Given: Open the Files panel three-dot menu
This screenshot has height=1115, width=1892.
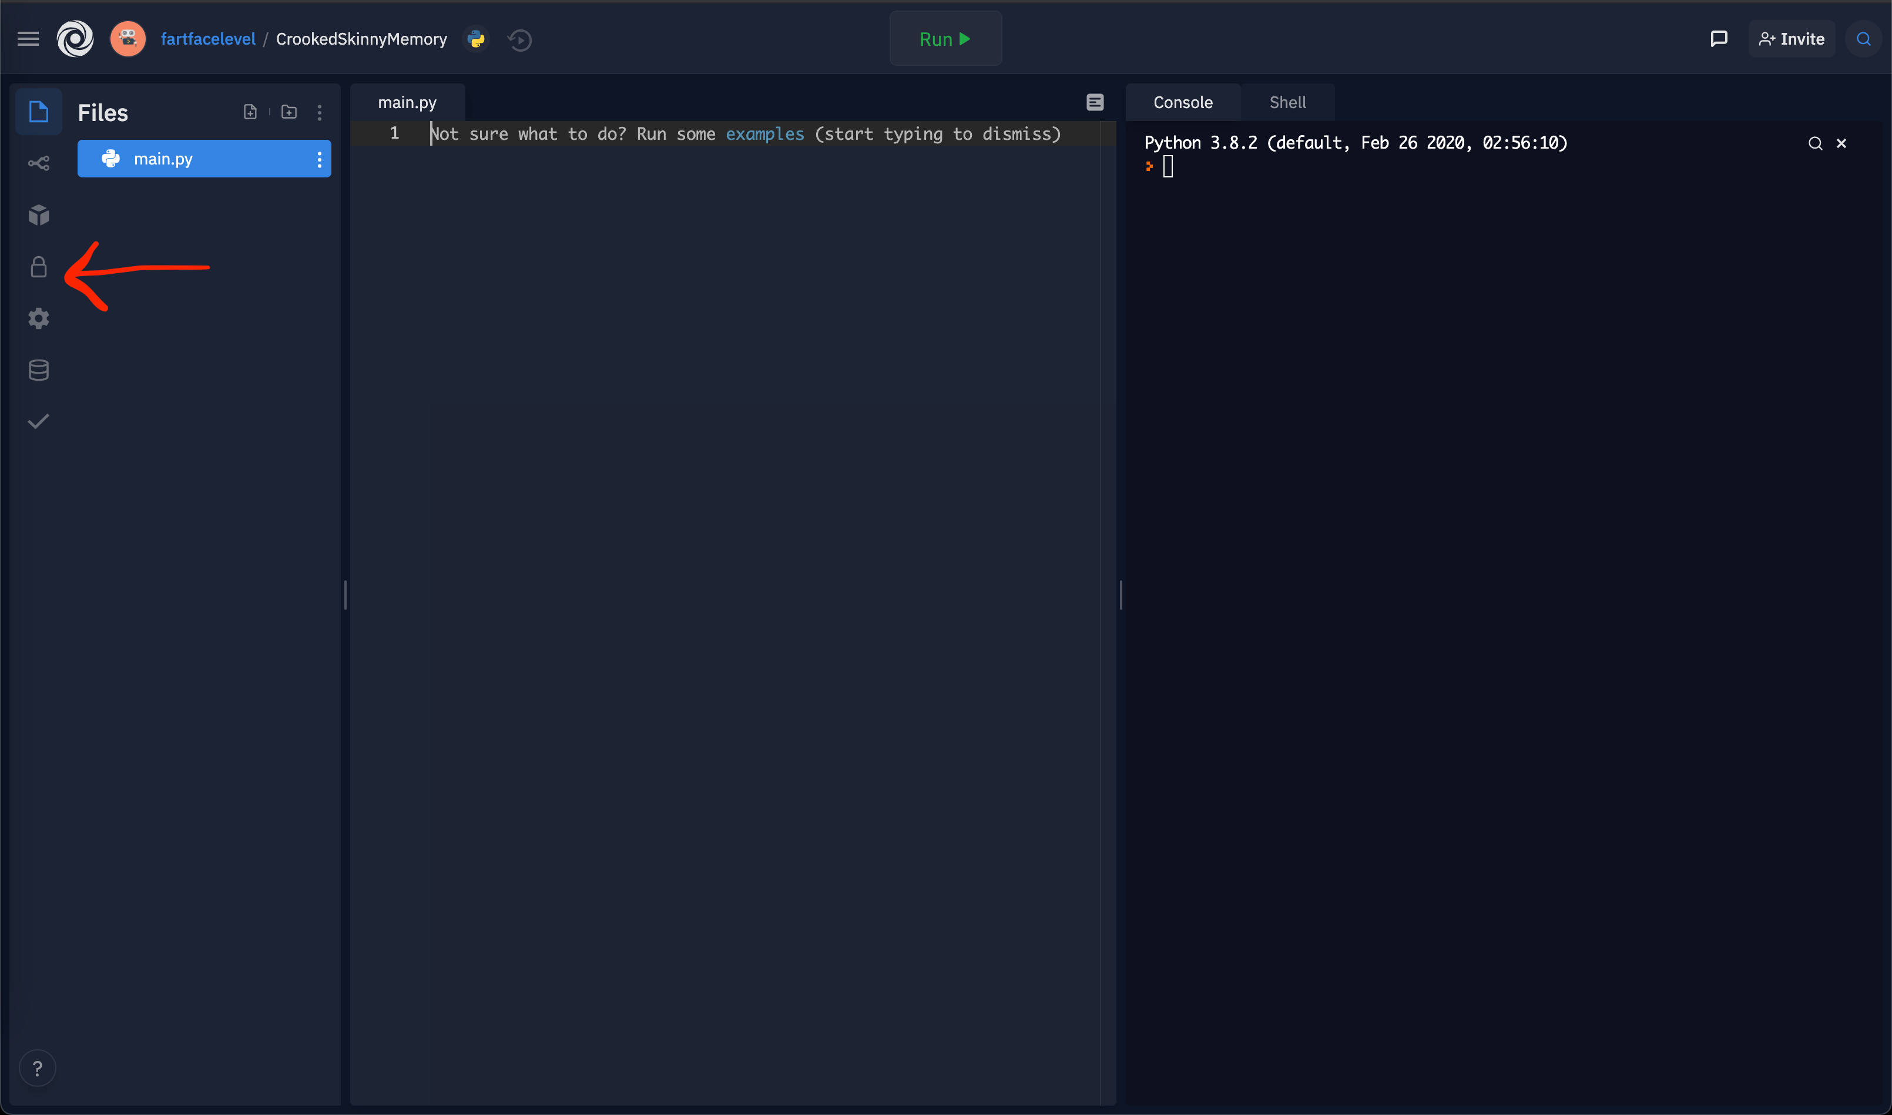Looking at the screenshot, I should [x=320, y=113].
